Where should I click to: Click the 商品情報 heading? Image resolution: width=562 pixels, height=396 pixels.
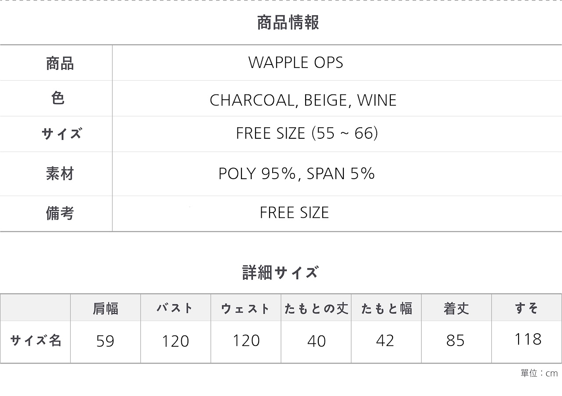coord(288,22)
